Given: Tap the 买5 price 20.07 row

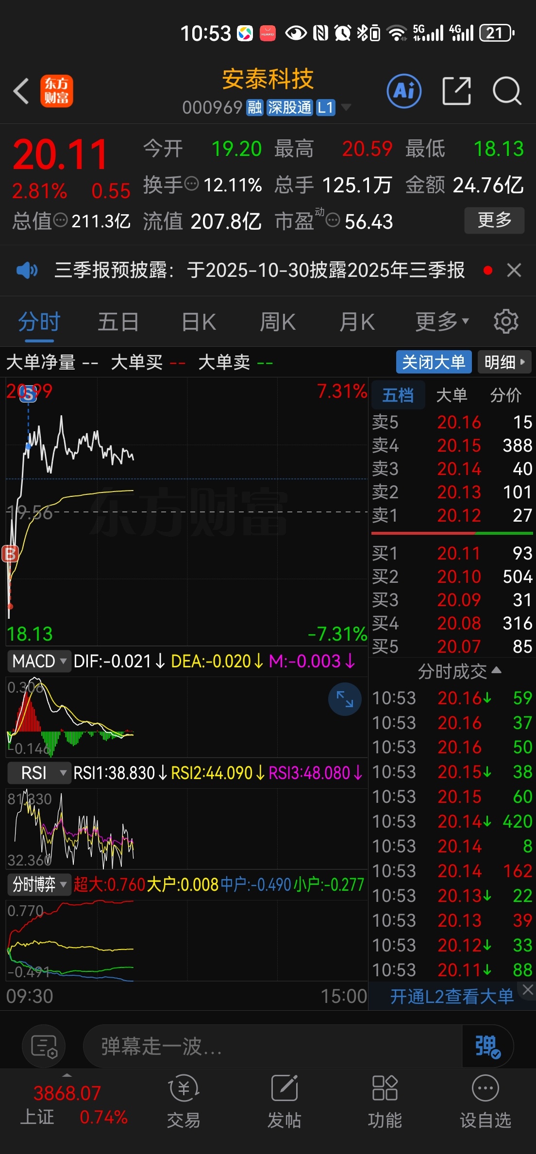Looking at the screenshot, I should (452, 646).
